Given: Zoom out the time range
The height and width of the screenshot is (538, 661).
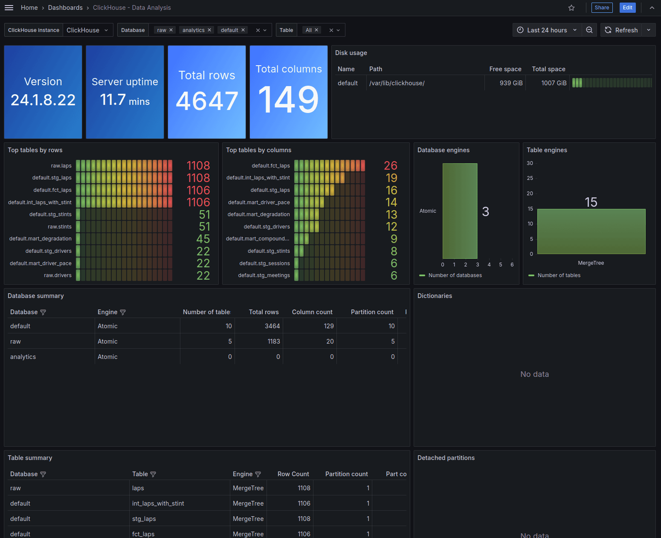Looking at the screenshot, I should [589, 30].
